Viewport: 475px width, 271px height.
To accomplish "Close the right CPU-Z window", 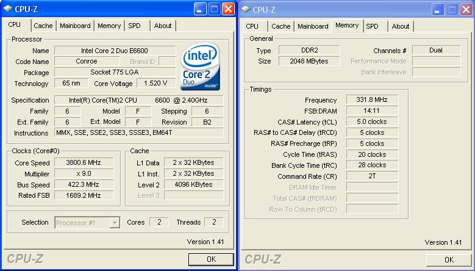I will pos(466,10).
